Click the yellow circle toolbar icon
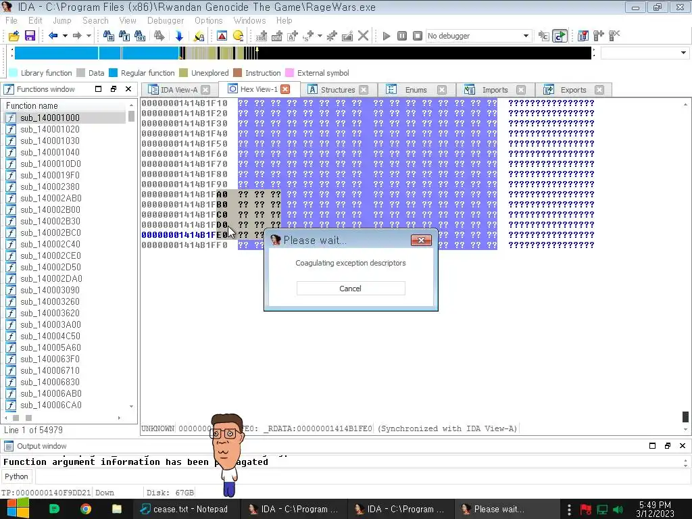The image size is (692, 519). pyautogui.click(x=238, y=36)
